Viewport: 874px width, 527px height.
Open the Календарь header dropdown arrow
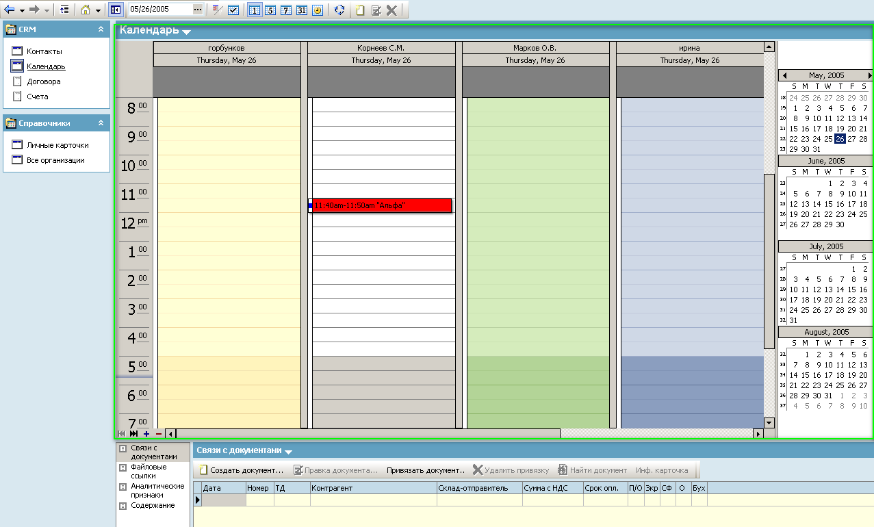click(186, 31)
